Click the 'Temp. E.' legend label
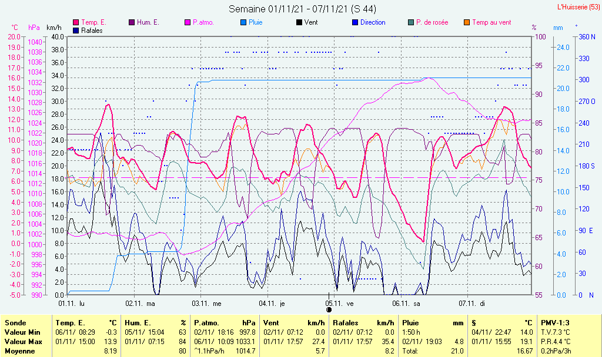The image size is (602, 357). tap(93, 23)
